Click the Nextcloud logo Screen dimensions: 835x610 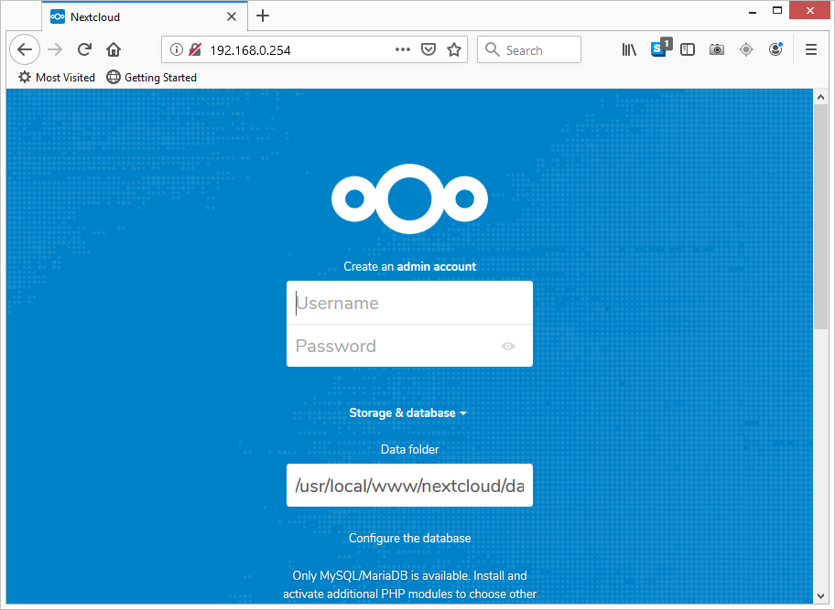point(409,198)
